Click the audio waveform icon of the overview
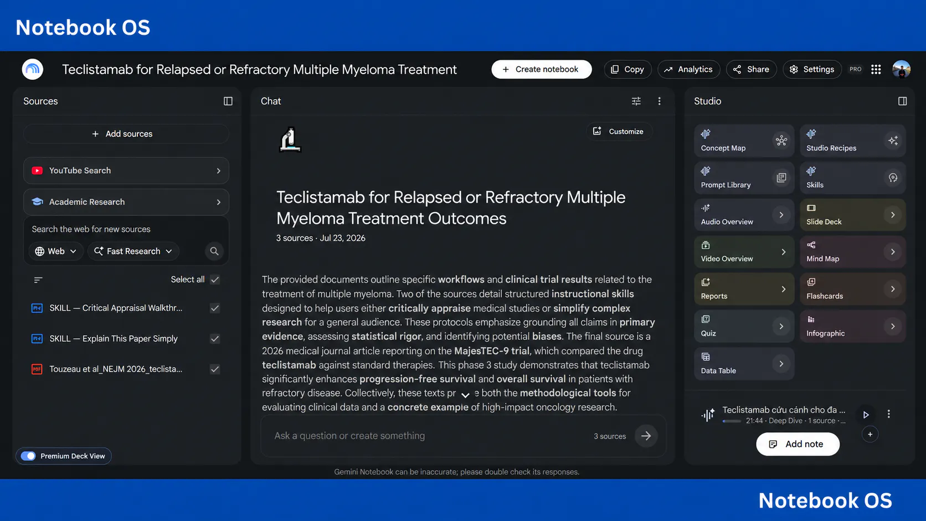This screenshot has width=926, height=521. pyautogui.click(x=708, y=415)
